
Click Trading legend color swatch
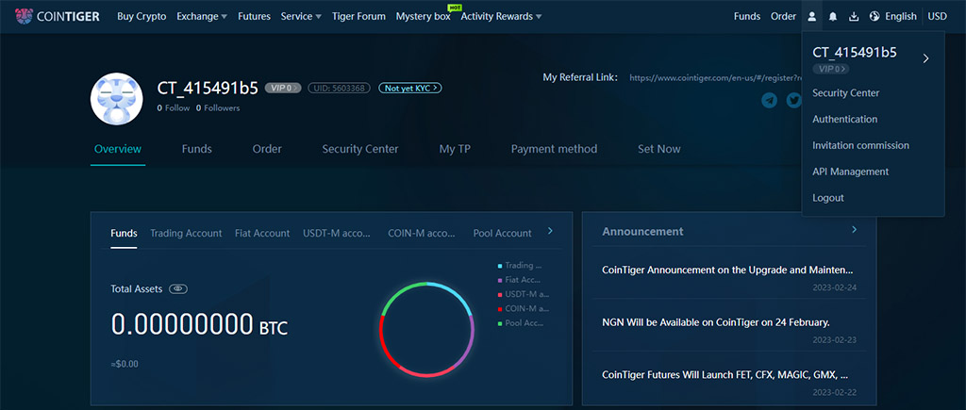500,266
